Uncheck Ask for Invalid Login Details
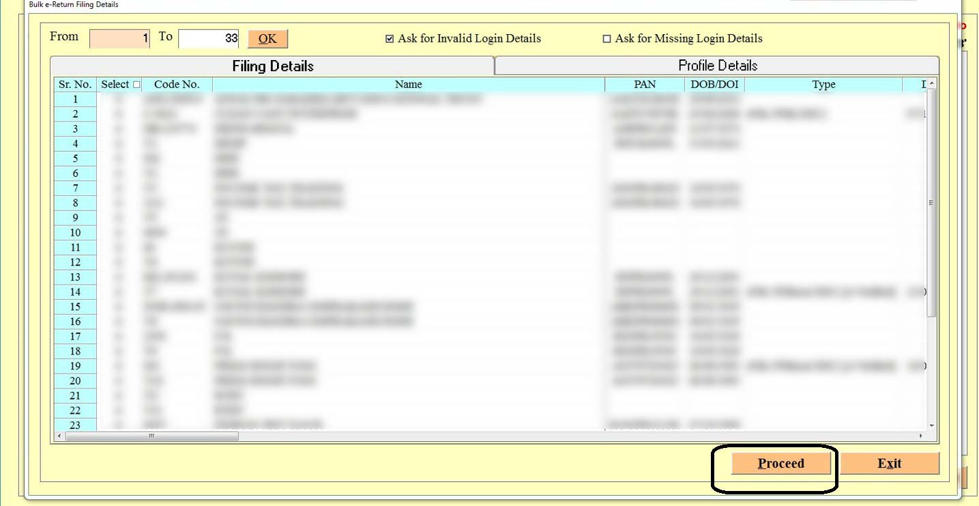Image resolution: width=979 pixels, height=506 pixels. point(390,38)
